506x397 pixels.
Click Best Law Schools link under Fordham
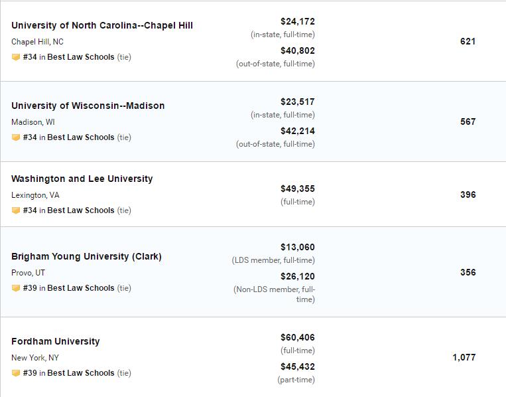point(81,373)
